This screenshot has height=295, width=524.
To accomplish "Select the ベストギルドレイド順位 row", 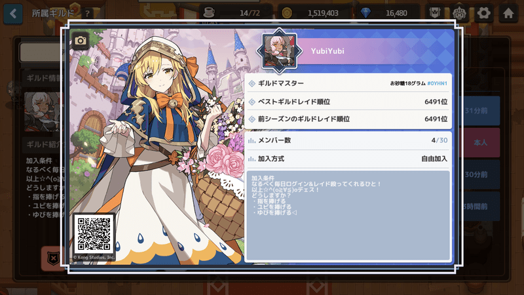I will (348, 102).
